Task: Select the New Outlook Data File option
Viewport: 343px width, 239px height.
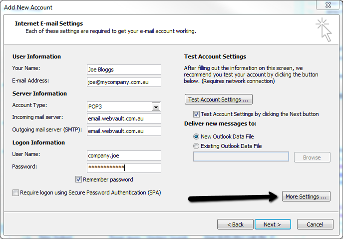Action: (x=196, y=136)
